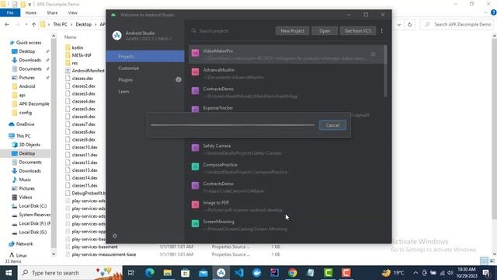Image resolution: width=497 pixels, height=280 pixels.
Task: Open settings gear at Android Studio bottom-left
Action: pos(115,236)
